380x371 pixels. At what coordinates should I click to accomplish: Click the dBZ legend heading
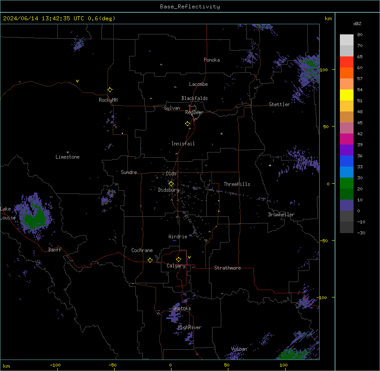(x=357, y=23)
